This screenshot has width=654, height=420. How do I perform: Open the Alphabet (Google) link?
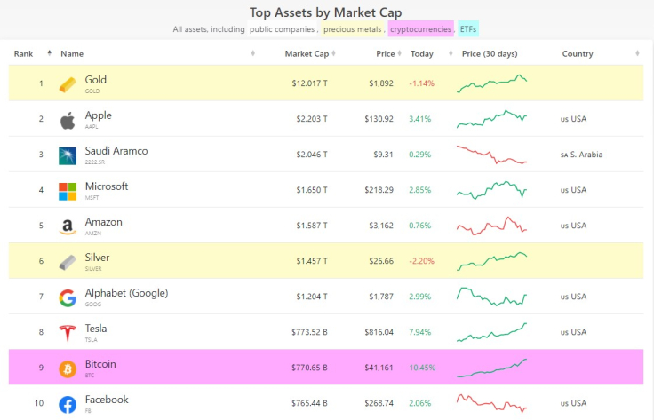tap(126, 293)
